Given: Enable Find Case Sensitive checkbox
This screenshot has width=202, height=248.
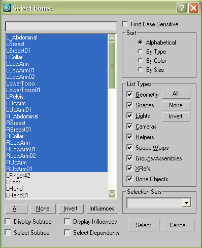Looking at the screenshot, I should click(125, 24).
